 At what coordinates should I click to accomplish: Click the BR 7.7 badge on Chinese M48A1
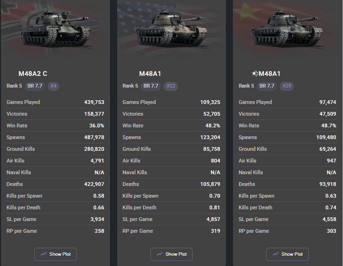[x=267, y=86]
